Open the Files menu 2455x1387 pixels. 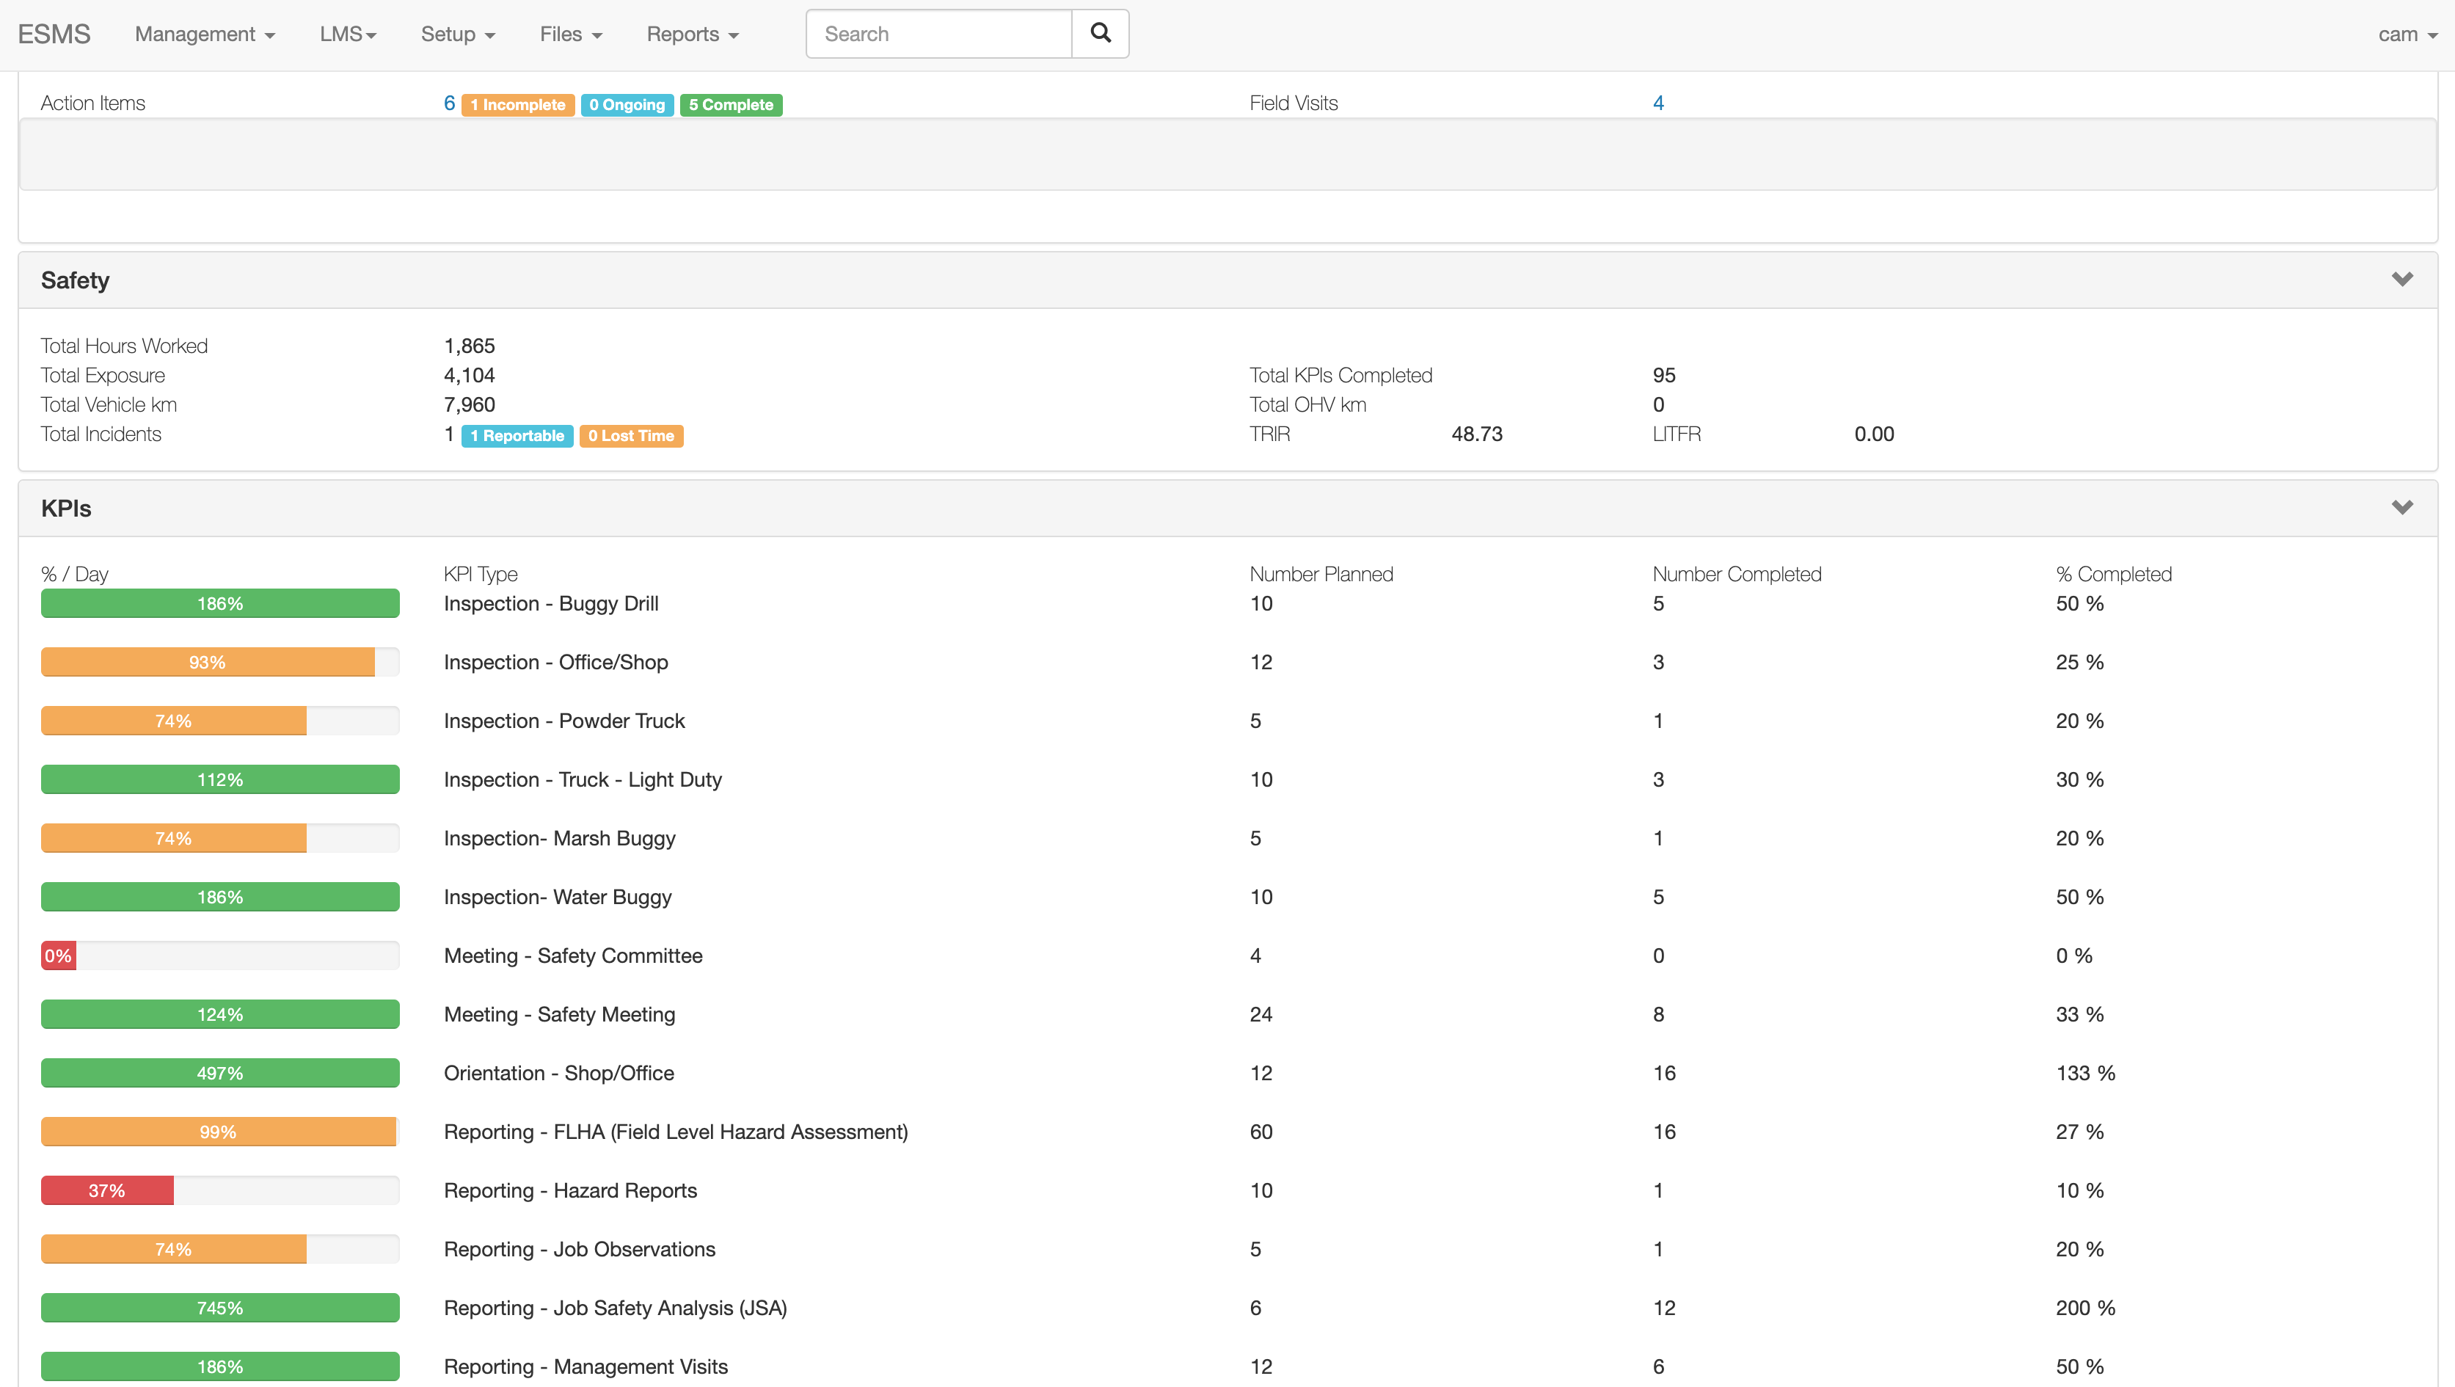(571, 34)
